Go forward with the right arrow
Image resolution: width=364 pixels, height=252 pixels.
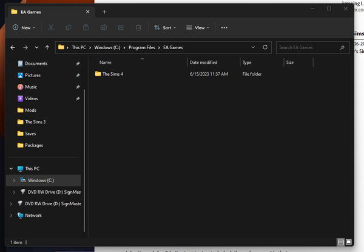[25, 47]
